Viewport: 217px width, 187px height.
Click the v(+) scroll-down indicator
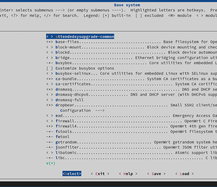[x=51, y=163]
